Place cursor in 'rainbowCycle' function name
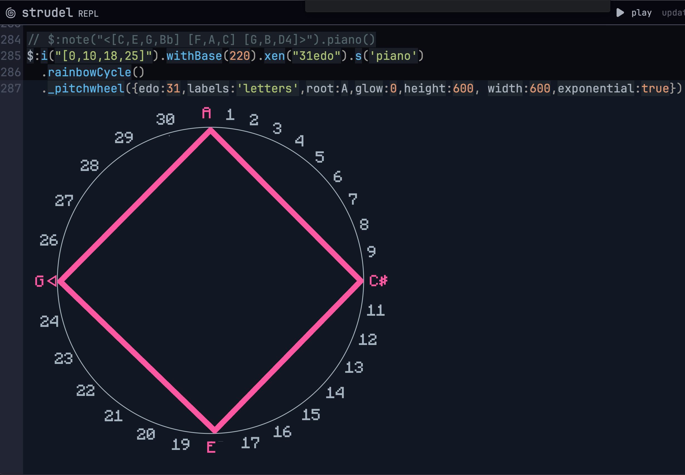The height and width of the screenshot is (475, 685). point(89,72)
